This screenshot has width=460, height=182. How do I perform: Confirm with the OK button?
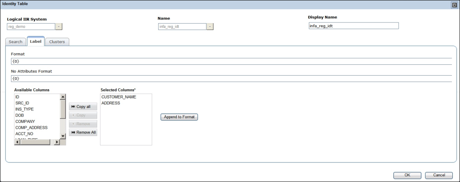[407, 175]
